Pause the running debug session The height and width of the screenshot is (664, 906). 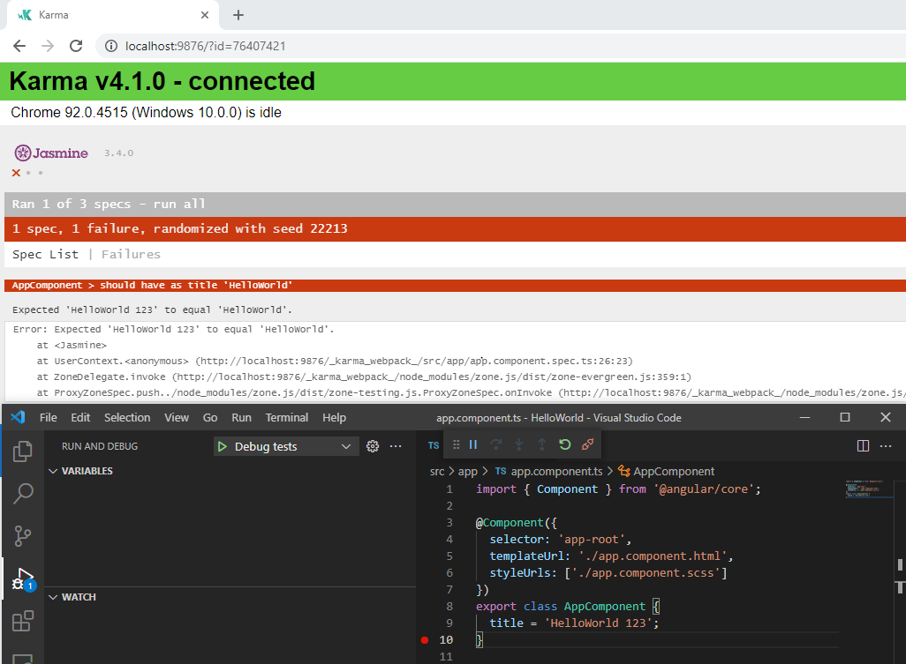tap(472, 445)
